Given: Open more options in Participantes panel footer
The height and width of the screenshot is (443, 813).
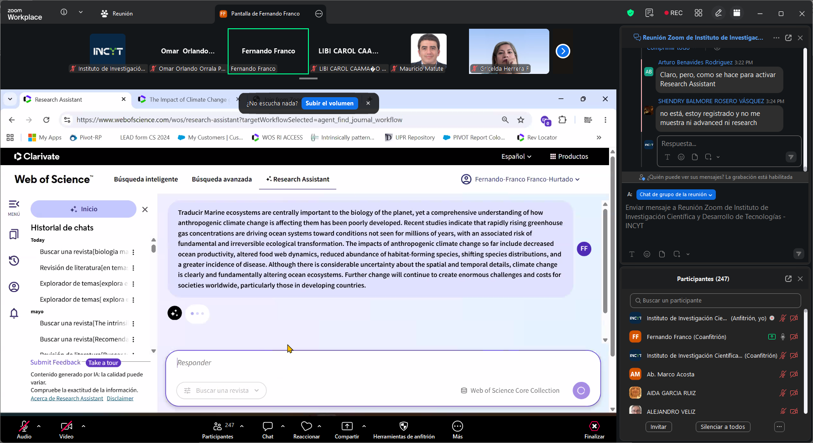Looking at the screenshot, I should 779,427.
